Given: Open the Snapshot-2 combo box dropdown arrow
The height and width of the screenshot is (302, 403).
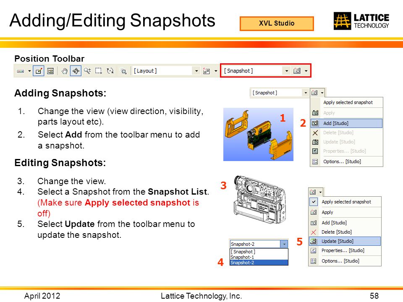Looking at the screenshot, I should click(284, 244).
